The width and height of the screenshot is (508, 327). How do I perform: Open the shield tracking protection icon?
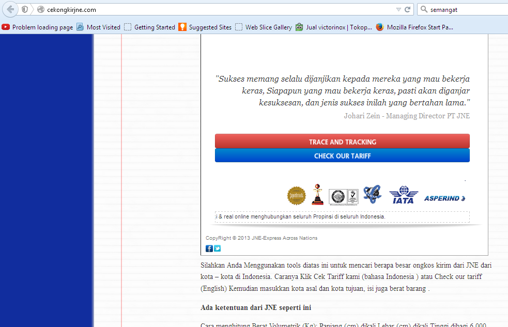(x=25, y=9)
